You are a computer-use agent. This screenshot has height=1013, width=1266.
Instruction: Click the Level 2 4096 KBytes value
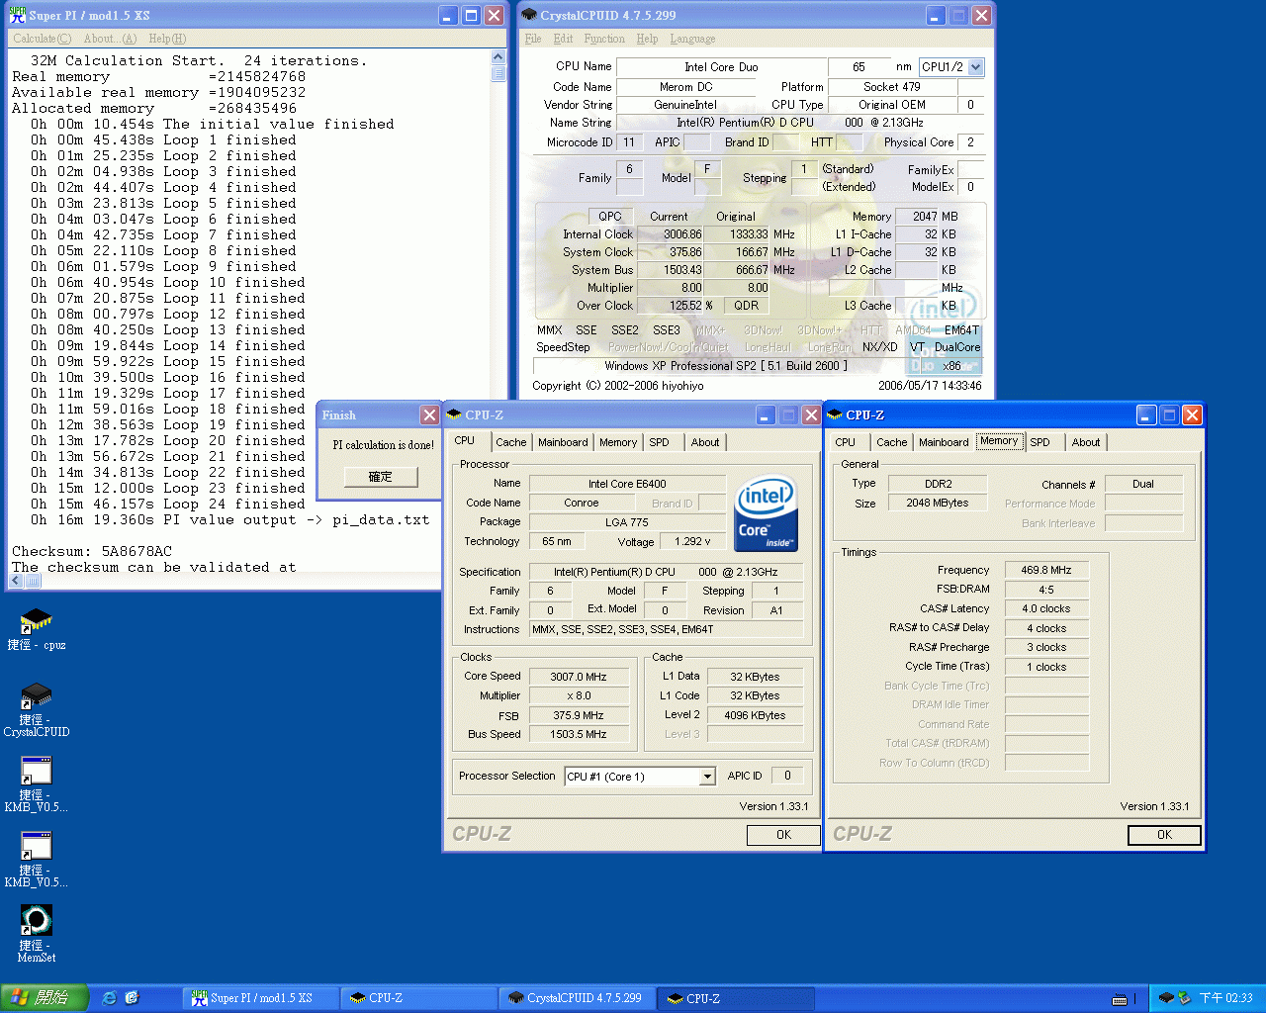[755, 715]
